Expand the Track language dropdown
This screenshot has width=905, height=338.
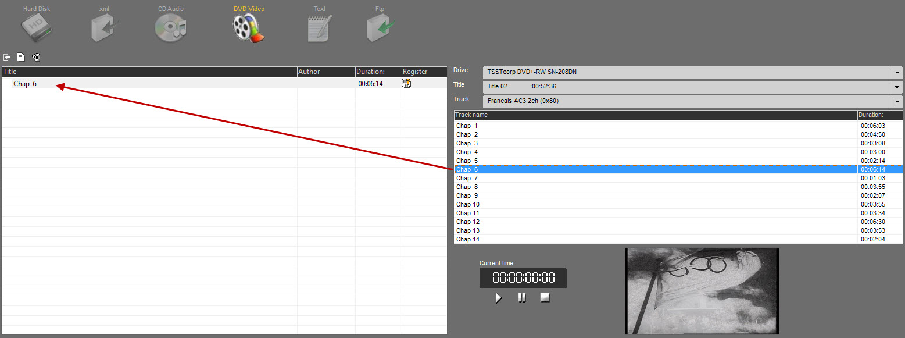897,102
